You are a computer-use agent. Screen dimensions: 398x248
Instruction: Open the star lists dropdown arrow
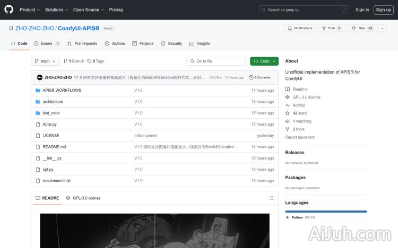(382, 28)
